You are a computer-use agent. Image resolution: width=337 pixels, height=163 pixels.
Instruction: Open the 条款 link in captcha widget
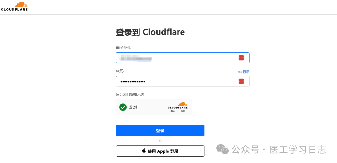(183, 111)
